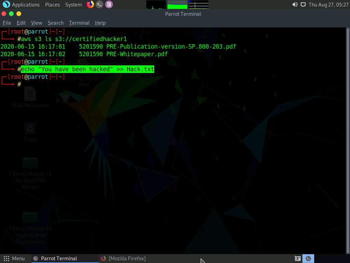Open the text editor icon on the panel
Screen dimensions: 350x263
point(109,4)
